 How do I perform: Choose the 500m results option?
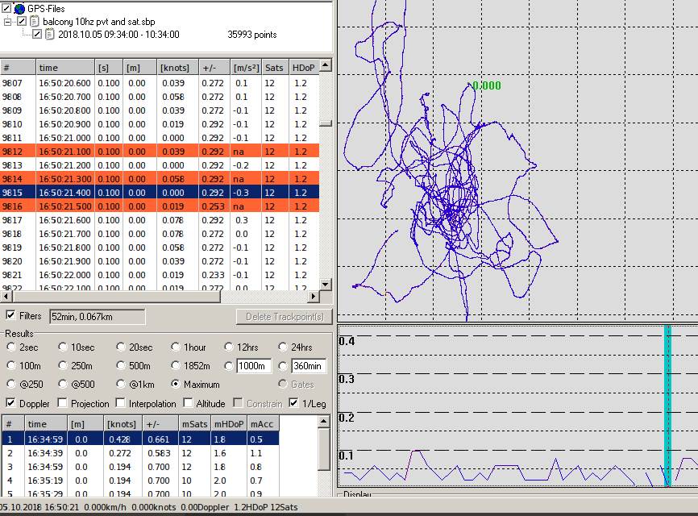click(x=121, y=366)
